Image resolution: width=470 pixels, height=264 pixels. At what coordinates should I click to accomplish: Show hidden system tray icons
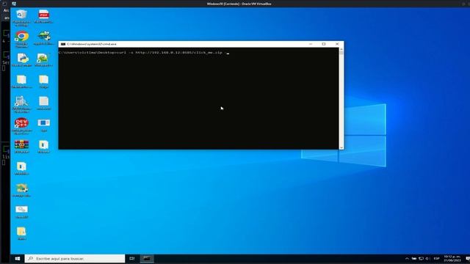(x=407, y=259)
